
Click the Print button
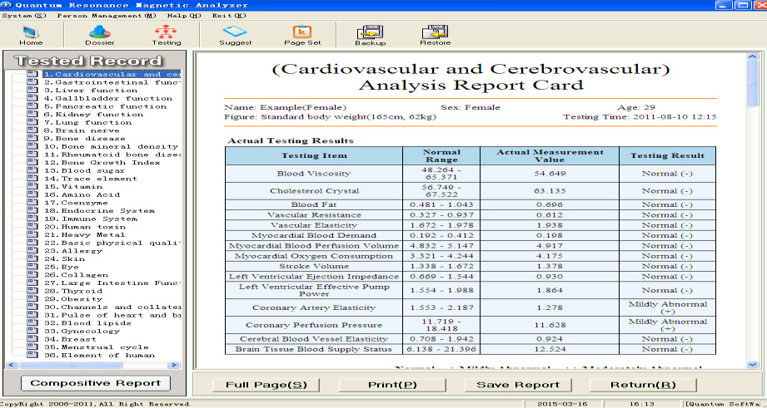(x=391, y=385)
